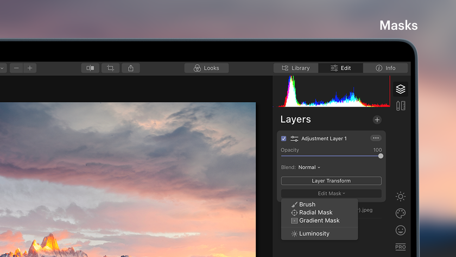Uncheck the Adjustment Layer 1 visibility checkbox
Viewport: 456px width, 257px height.
(283, 139)
